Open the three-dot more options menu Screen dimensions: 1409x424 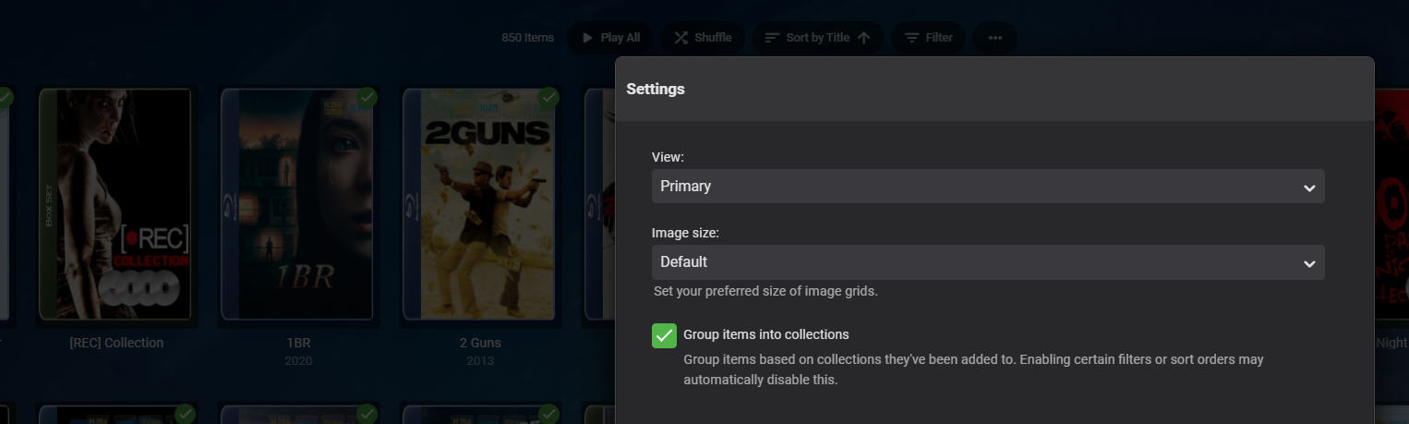(994, 38)
